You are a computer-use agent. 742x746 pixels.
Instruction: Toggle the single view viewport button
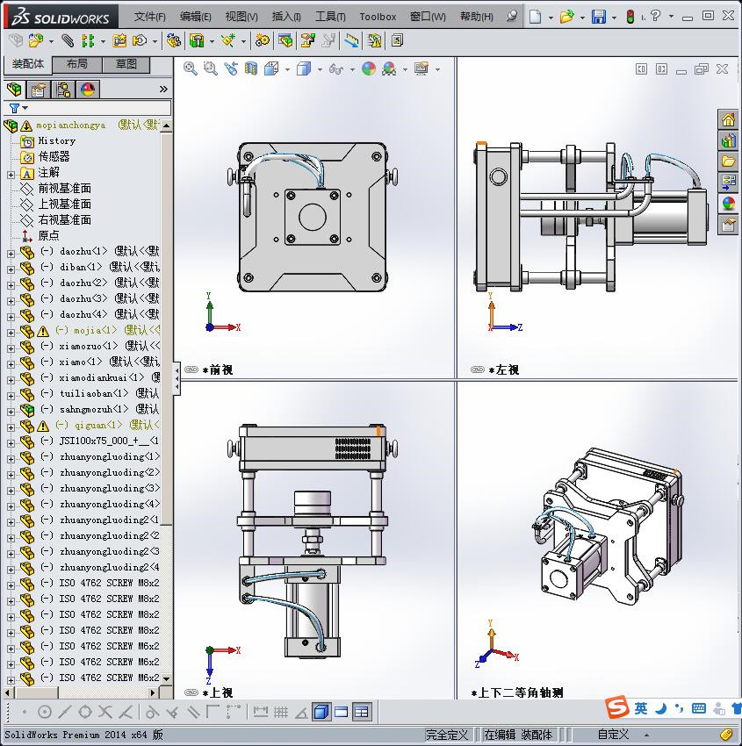[321, 712]
